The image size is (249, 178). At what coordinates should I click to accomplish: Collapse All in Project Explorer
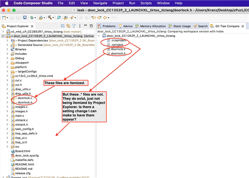point(63,26)
